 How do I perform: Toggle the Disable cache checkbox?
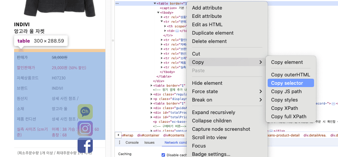[x=163, y=154]
